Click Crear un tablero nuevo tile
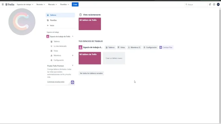 pyautogui.click(x=114, y=58)
